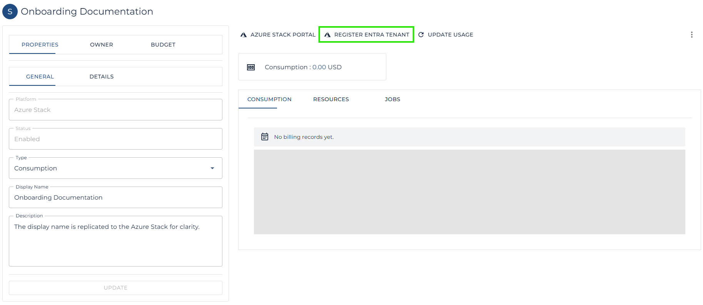The width and height of the screenshot is (703, 305).
Task: Open the Budget tab
Action: tap(163, 45)
